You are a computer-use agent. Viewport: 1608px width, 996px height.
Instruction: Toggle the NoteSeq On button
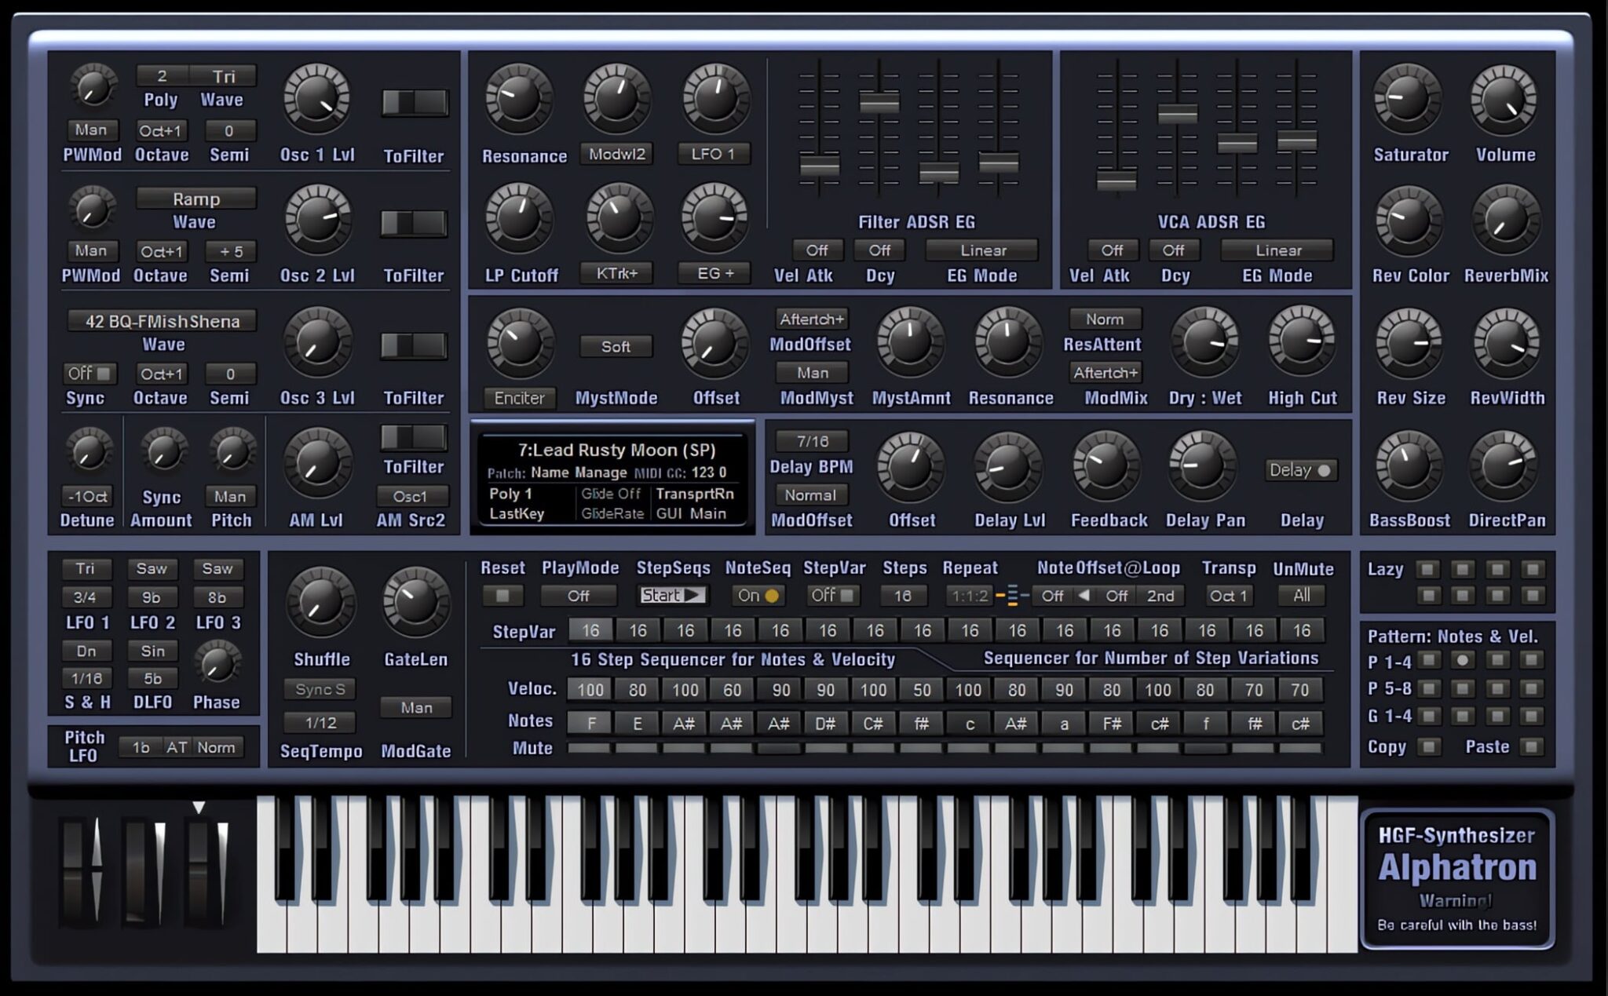tap(757, 596)
